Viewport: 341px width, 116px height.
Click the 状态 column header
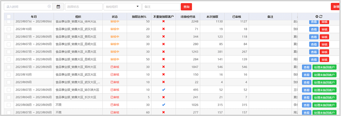[x=115, y=16]
